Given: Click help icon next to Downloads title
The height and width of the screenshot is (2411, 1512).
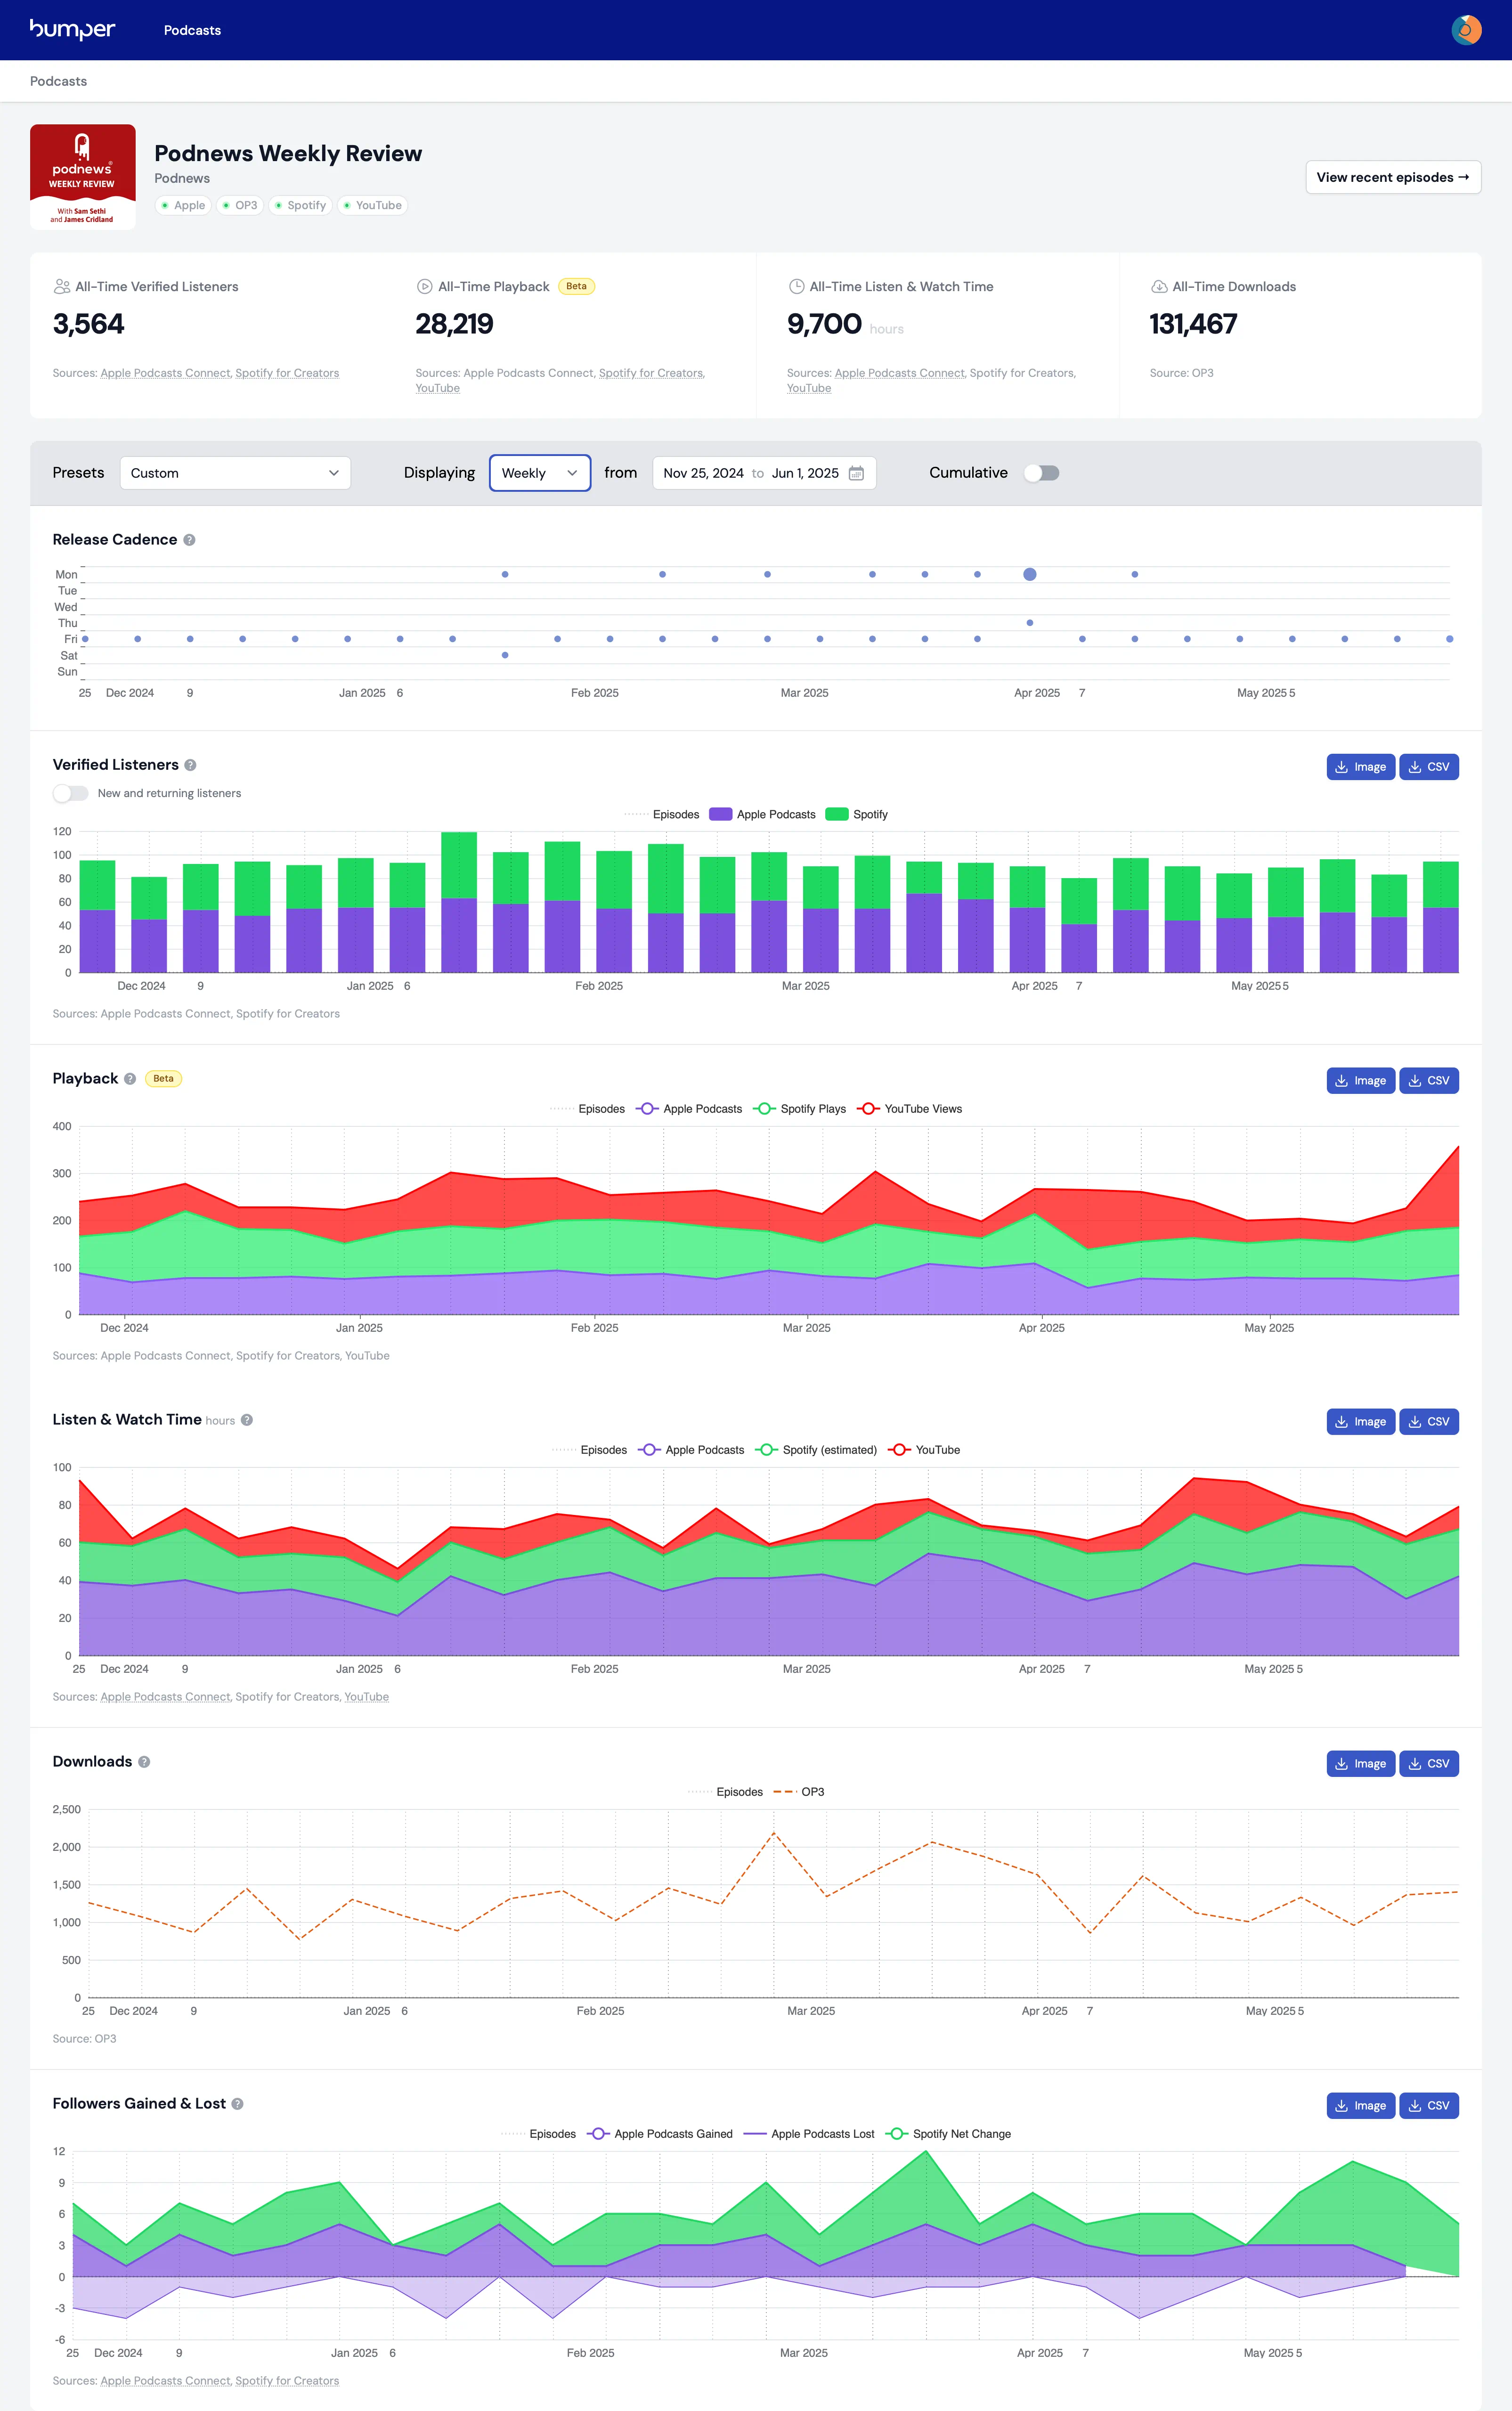Looking at the screenshot, I should (x=144, y=1762).
